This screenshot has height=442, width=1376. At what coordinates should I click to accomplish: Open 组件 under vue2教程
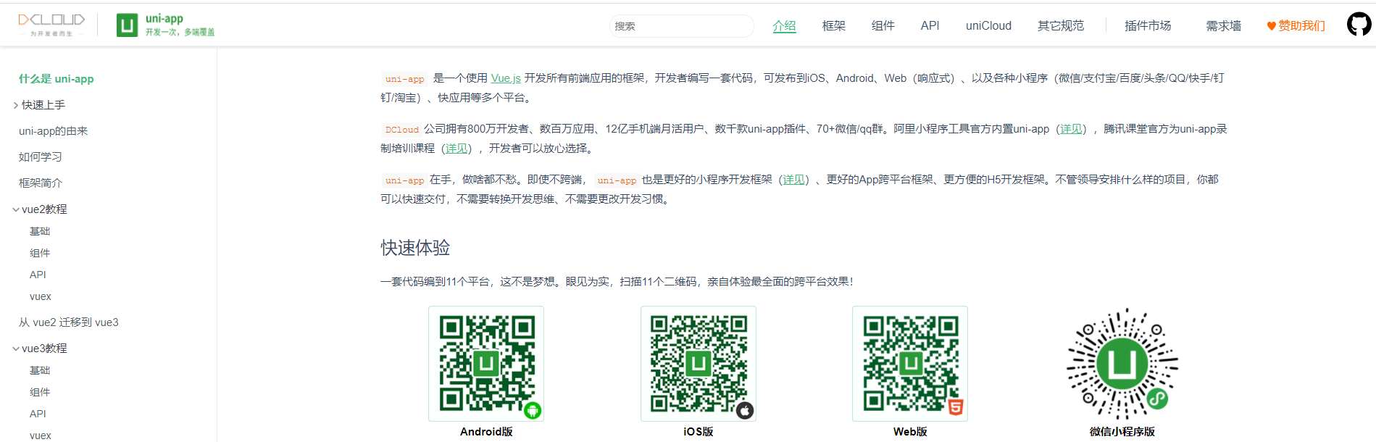[x=40, y=253]
